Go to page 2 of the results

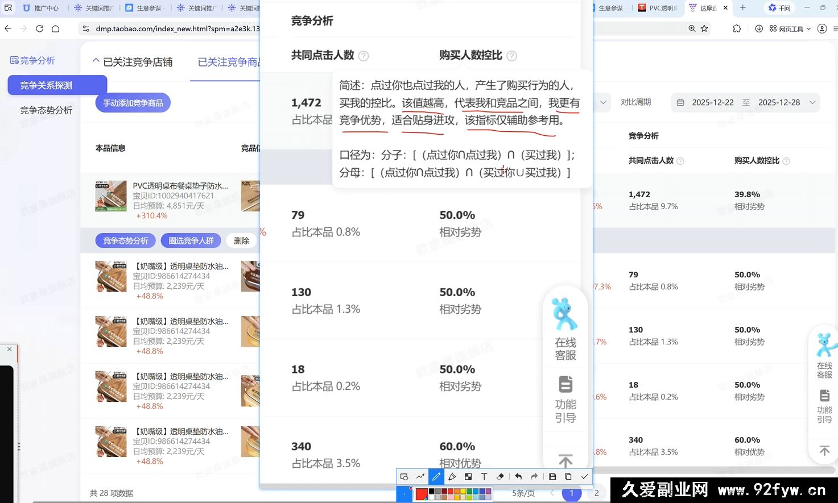[596, 493]
